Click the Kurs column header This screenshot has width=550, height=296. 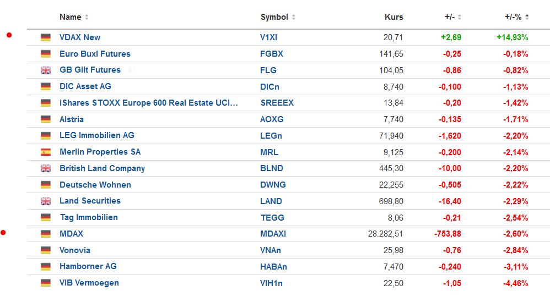pos(393,17)
